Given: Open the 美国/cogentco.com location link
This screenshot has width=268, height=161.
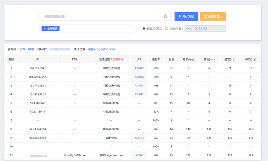Looking at the screenshot, I should pos(101,49).
